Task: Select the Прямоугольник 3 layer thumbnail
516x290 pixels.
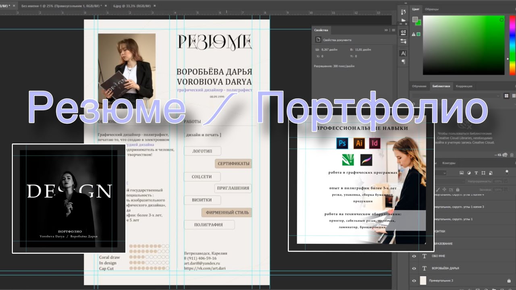Action: (423, 280)
